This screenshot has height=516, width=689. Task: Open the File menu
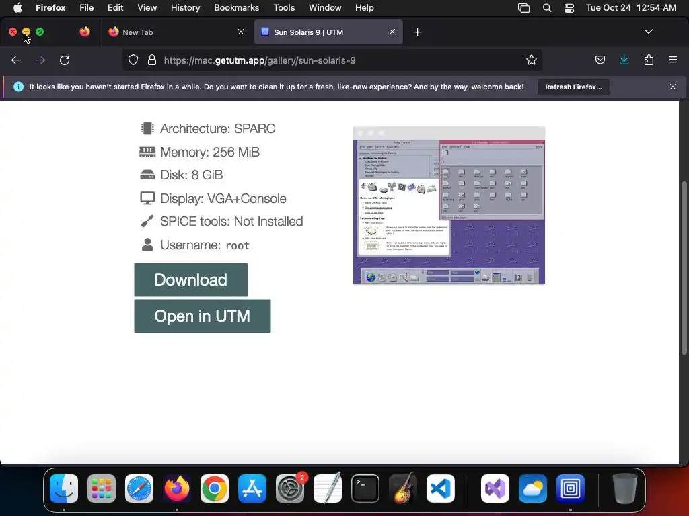point(86,7)
